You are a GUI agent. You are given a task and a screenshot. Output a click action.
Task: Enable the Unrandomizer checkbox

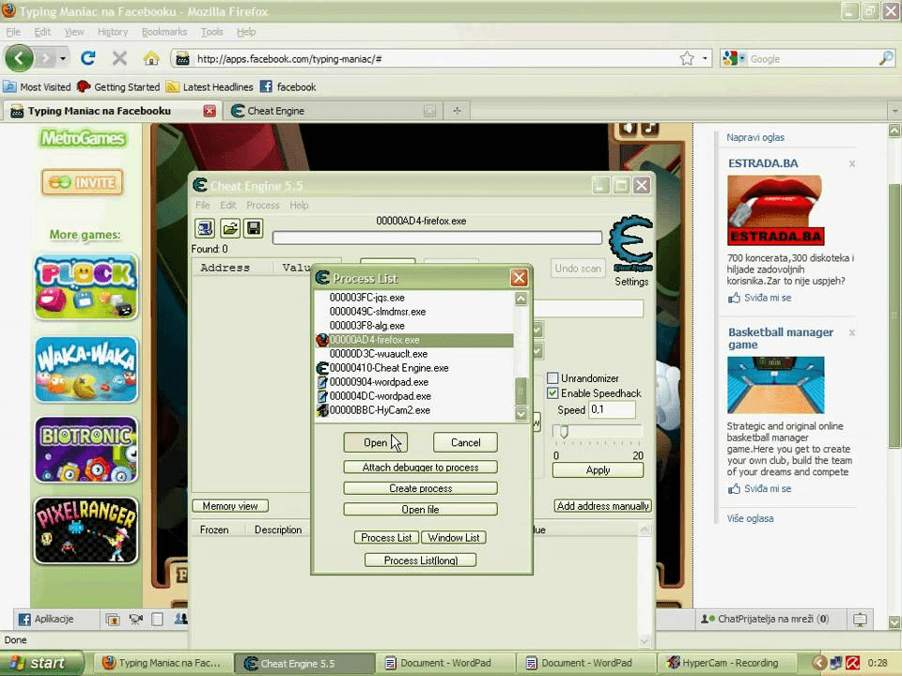[x=553, y=378]
